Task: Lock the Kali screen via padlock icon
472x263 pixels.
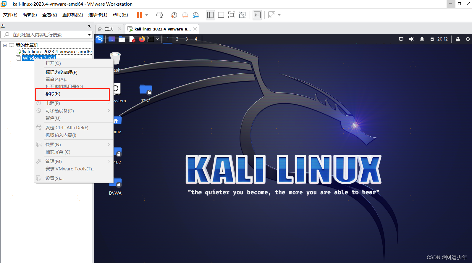Action: click(x=458, y=39)
